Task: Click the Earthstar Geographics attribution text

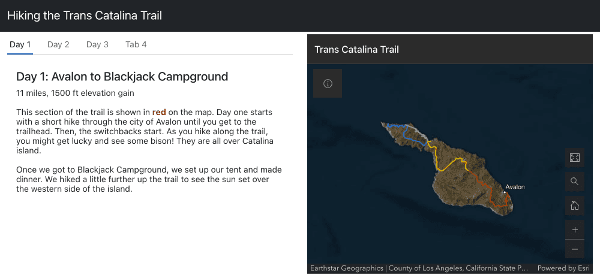Action: [346, 268]
